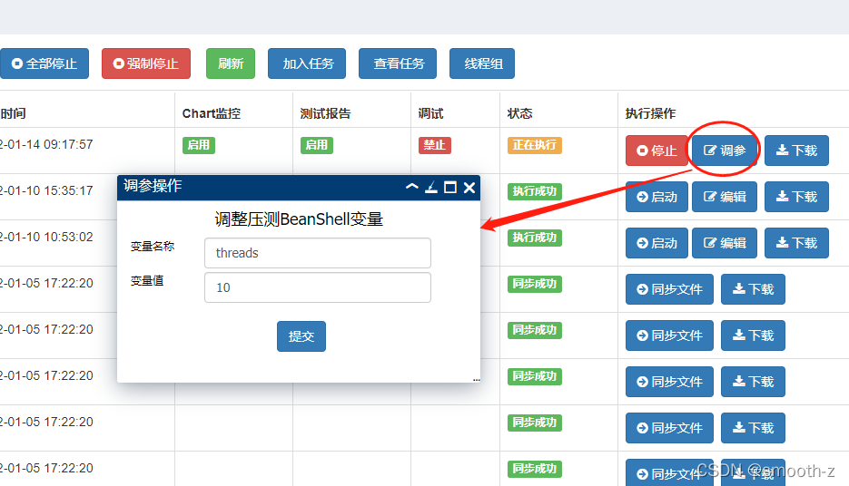
Task: Submit the dialog with 提交 button
Action: tap(301, 336)
